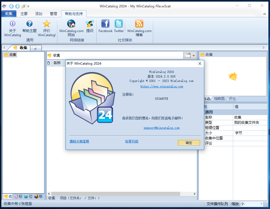Click the 关于 WinCatalog info icon
The width and height of the screenshot is (270, 209).
click(x=13, y=24)
